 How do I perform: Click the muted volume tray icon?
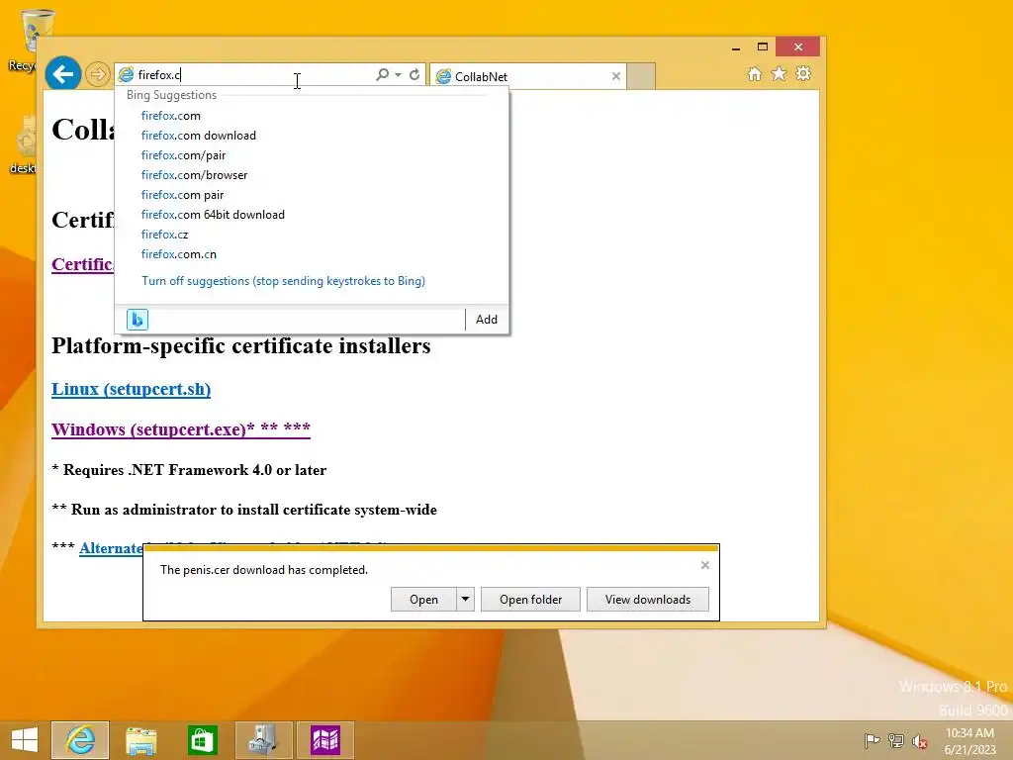tap(919, 740)
